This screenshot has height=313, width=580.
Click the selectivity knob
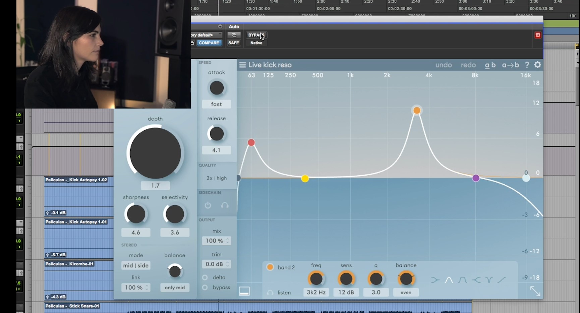[175, 214]
